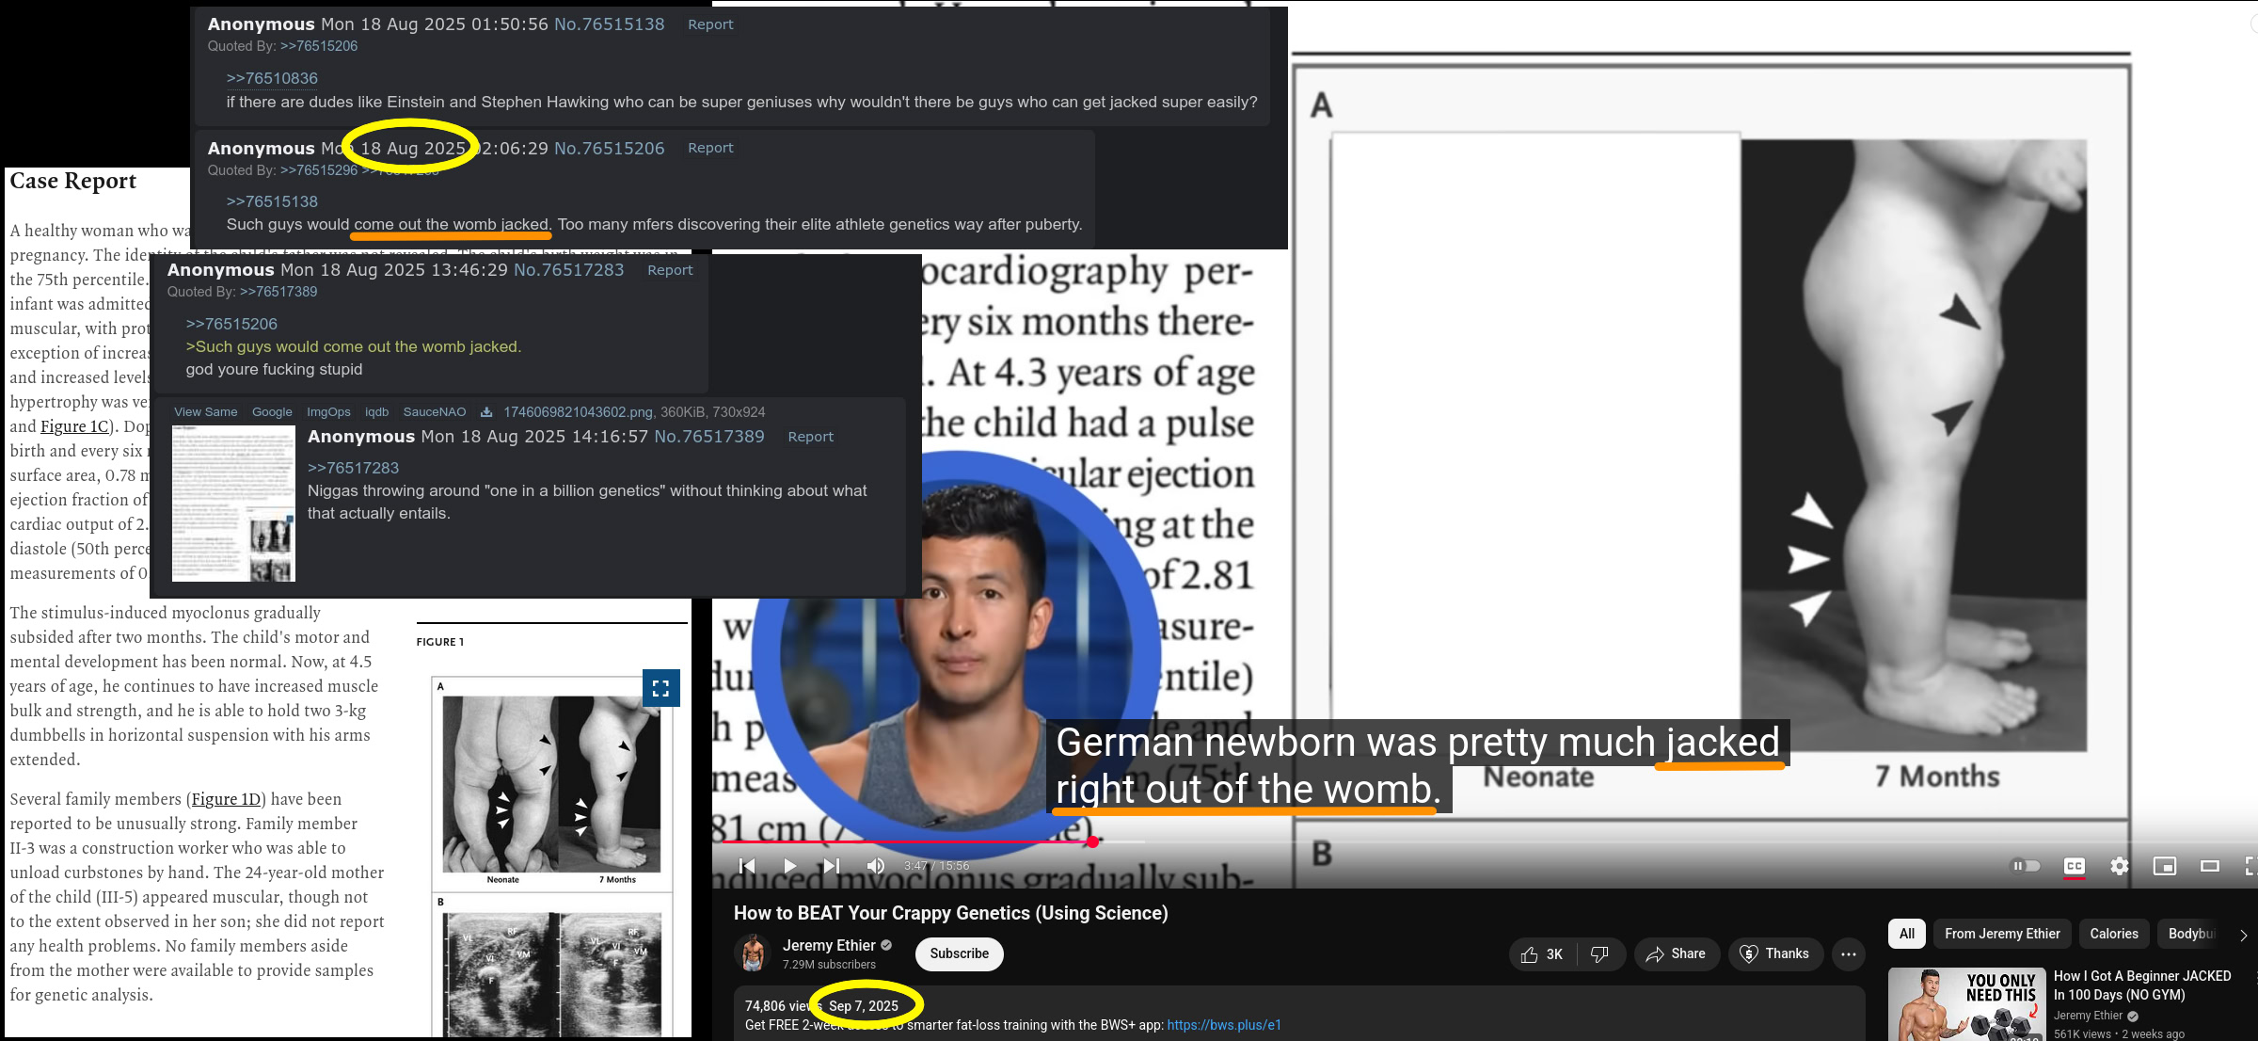Skip to next video button
The image size is (2258, 1041).
pyautogui.click(x=832, y=866)
